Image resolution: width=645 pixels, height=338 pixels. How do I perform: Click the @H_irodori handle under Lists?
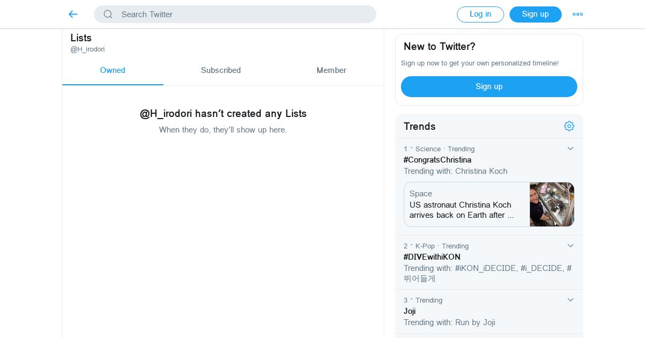[x=88, y=49]
